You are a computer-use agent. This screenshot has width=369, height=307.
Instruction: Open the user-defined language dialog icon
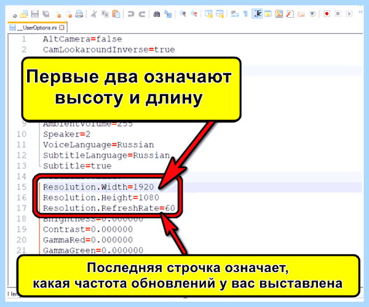pos(268,14)
